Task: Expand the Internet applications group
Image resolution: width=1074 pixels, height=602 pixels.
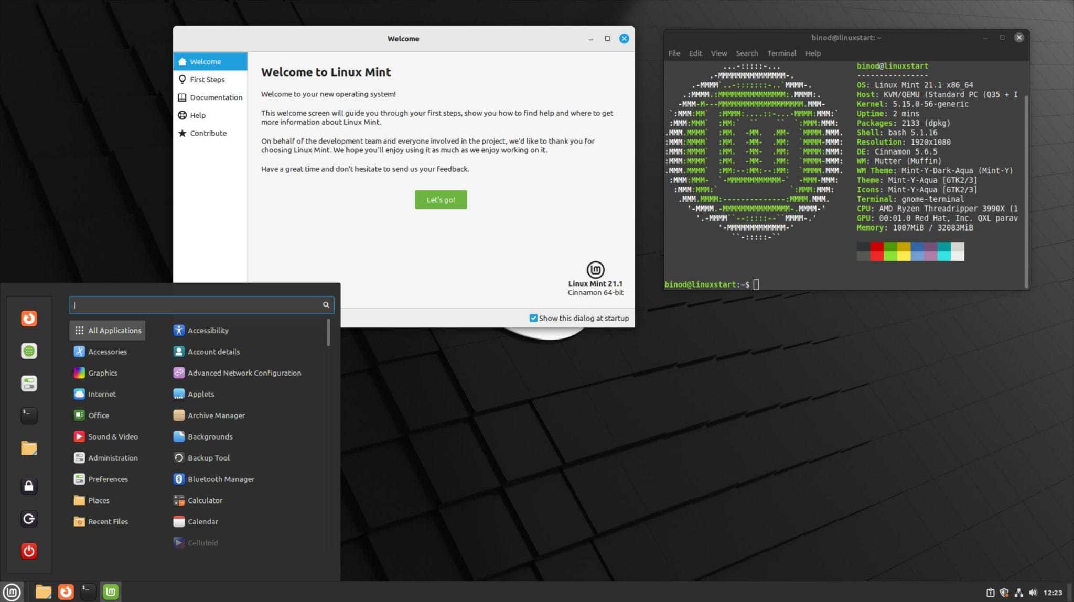Action: click(101, 393)
